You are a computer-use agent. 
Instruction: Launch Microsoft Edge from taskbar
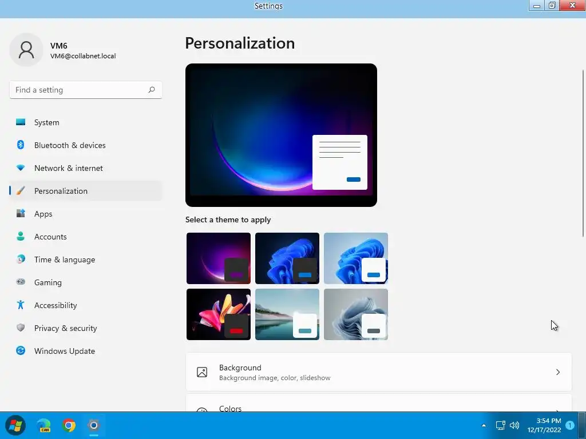(44, 425)
